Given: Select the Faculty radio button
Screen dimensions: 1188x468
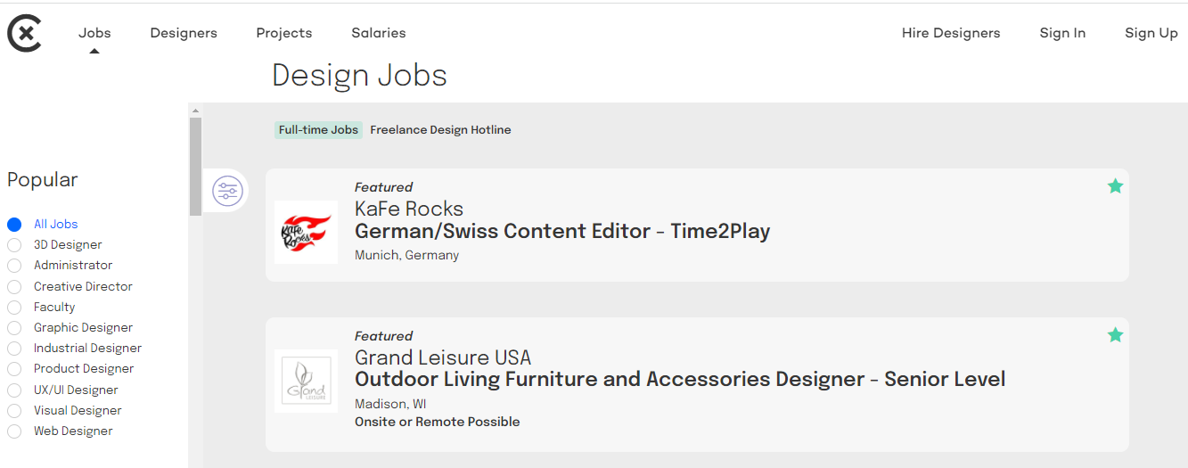Looking at the screenshot, I should tap(14, 308).
